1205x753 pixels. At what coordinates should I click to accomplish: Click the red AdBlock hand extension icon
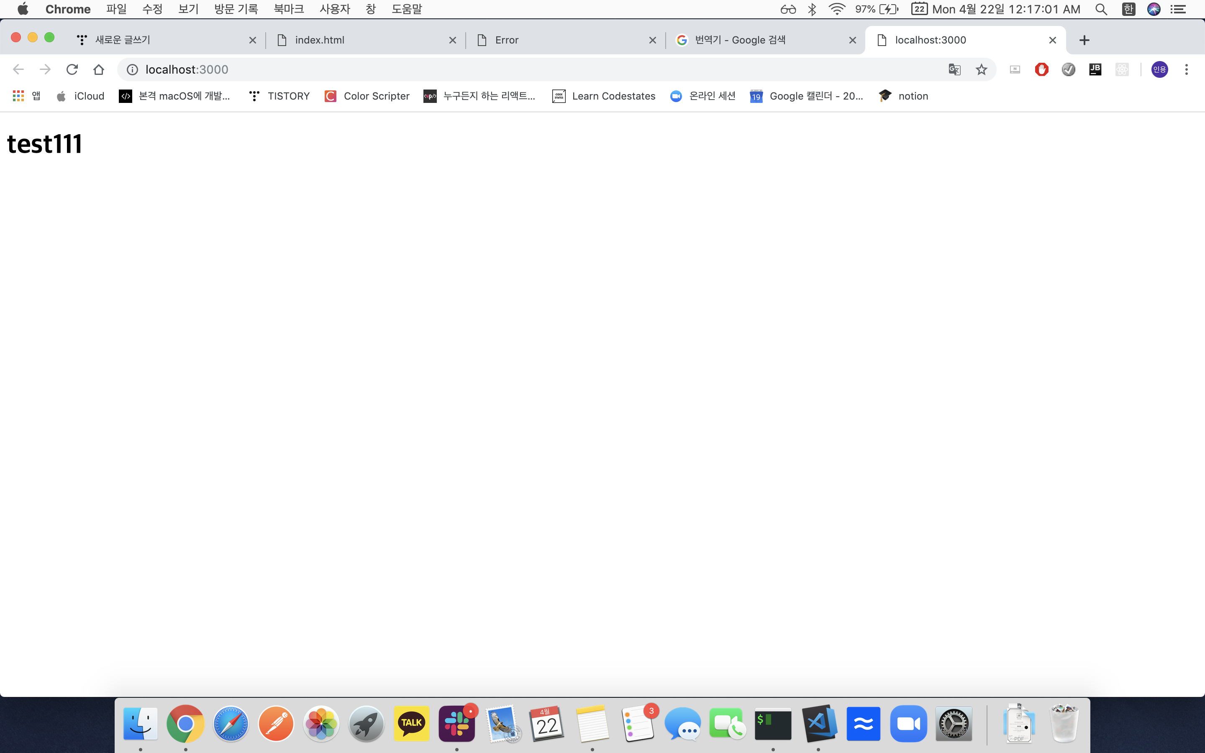click(1041, 69)
